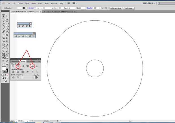Screen dimensions: 175x123
Task: Change Screen Mode at toolbox bottom
Action: click(5, 81)
